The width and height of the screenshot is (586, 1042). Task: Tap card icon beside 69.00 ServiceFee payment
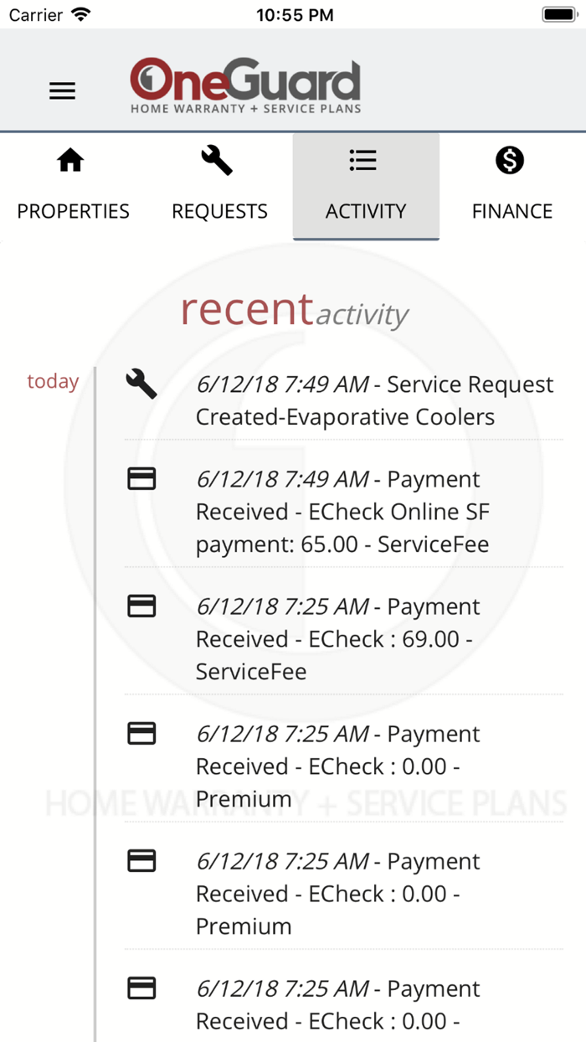[141, 606]
